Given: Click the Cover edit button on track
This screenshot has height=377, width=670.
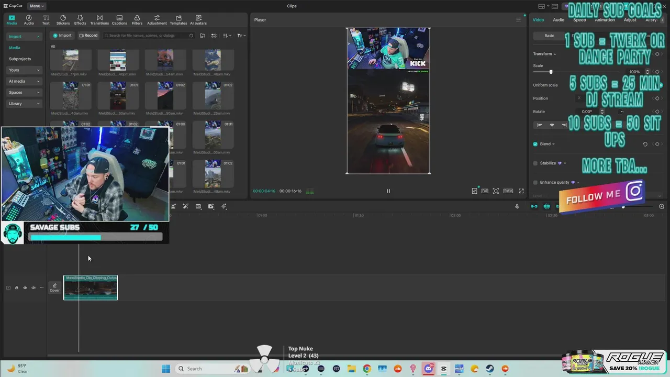Looking at the screenshot, I should click(x=54, y=287).
